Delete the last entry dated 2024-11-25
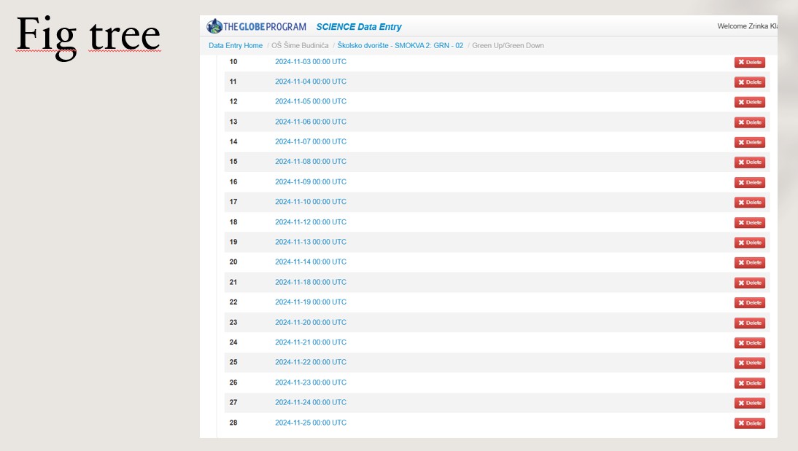The image size is (798, 451). 749,423
